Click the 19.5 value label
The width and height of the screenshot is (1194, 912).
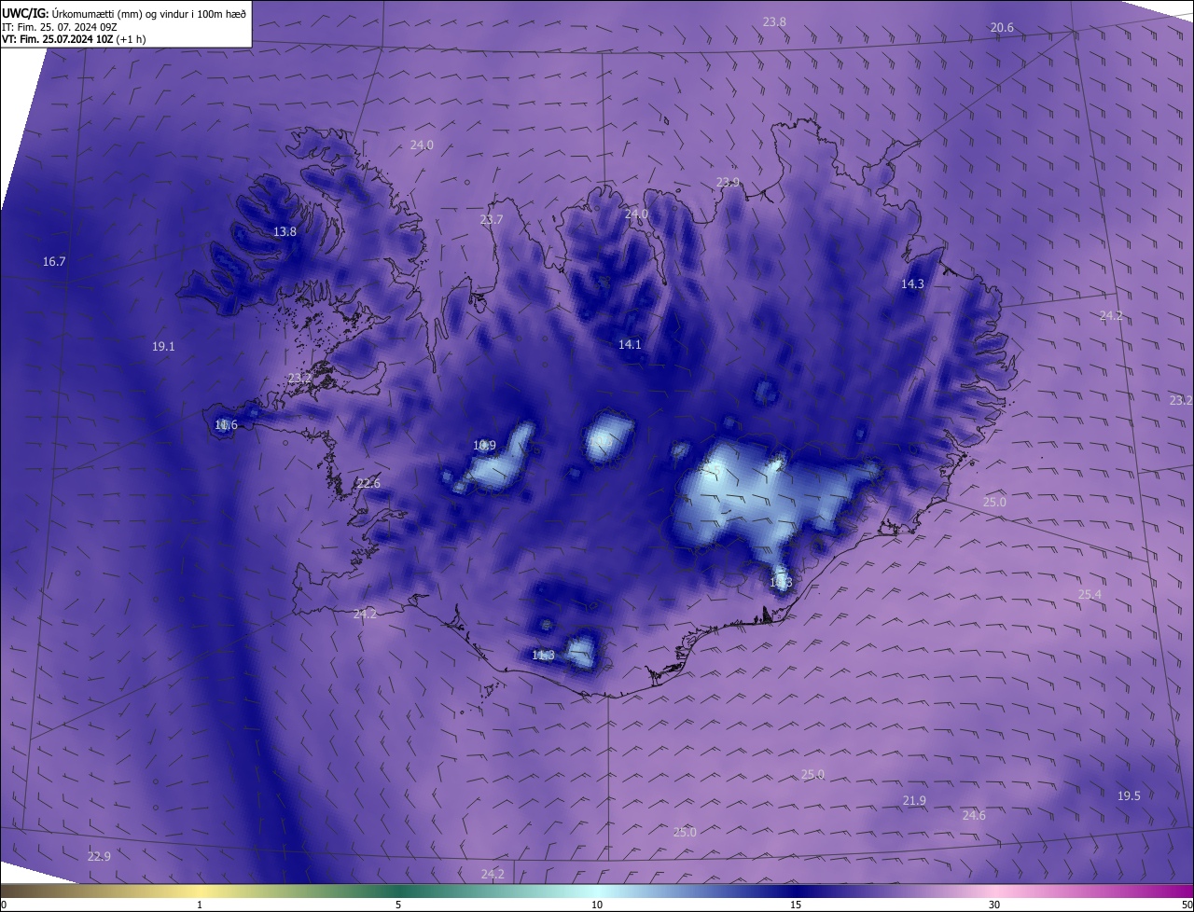pos(1129,795)
